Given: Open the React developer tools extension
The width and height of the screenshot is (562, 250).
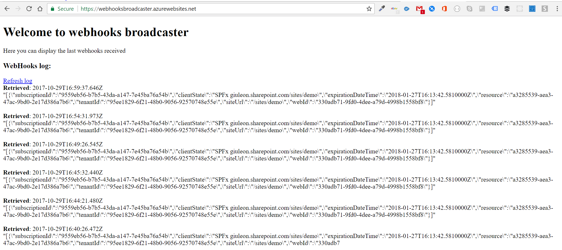Looking at the screenshot, I should (519, 9).
